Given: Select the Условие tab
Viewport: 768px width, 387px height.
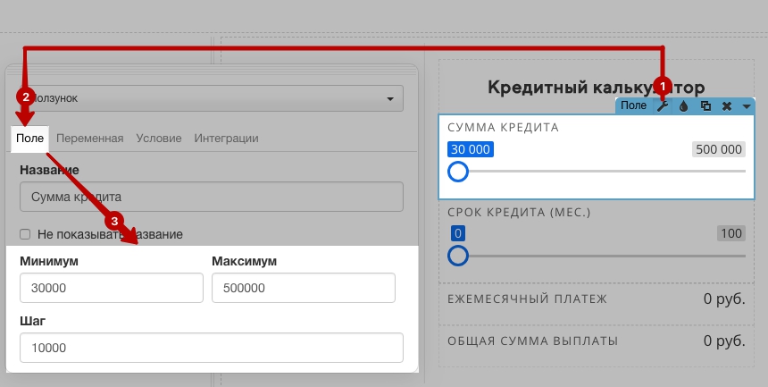Looking at the screenshot, I should point(159,139).
